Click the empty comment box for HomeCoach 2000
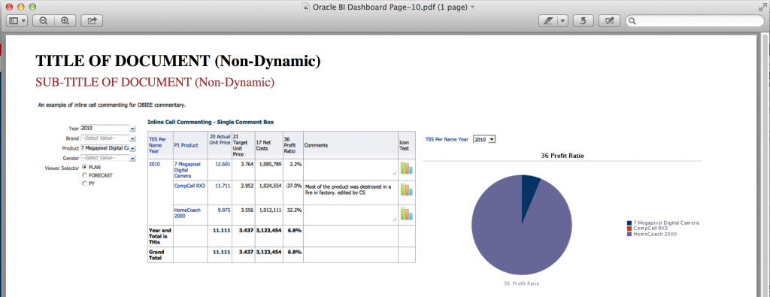Image resolution: width=770 pixels, height=297 pixels. pos(350,214)
